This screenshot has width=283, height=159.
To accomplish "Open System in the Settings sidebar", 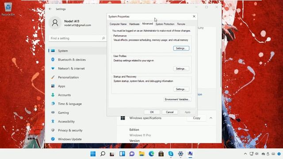I will pyautogui.click(x=77, y=51).
